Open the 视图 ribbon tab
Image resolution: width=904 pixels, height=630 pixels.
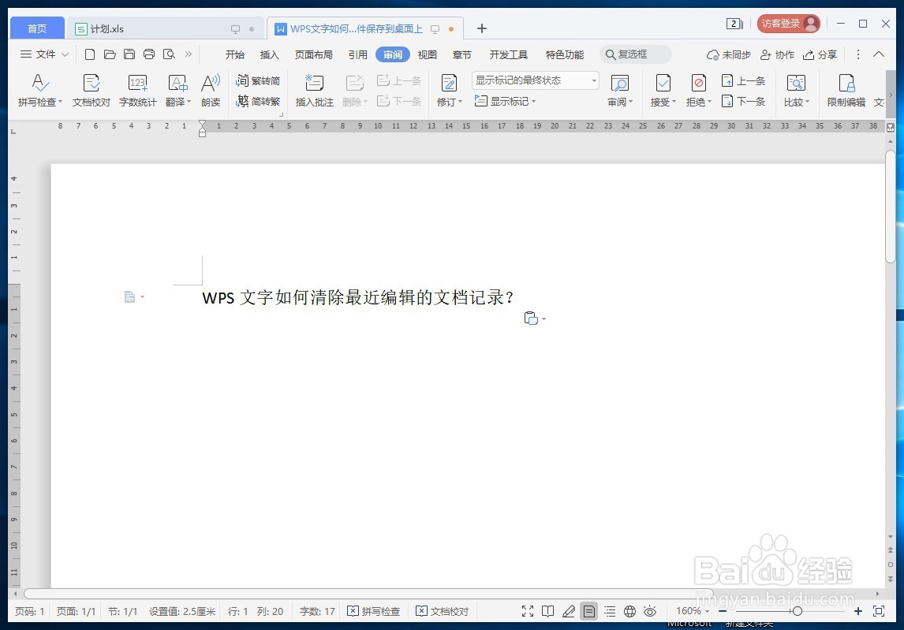pyautogui.click(x=428, y=54)
